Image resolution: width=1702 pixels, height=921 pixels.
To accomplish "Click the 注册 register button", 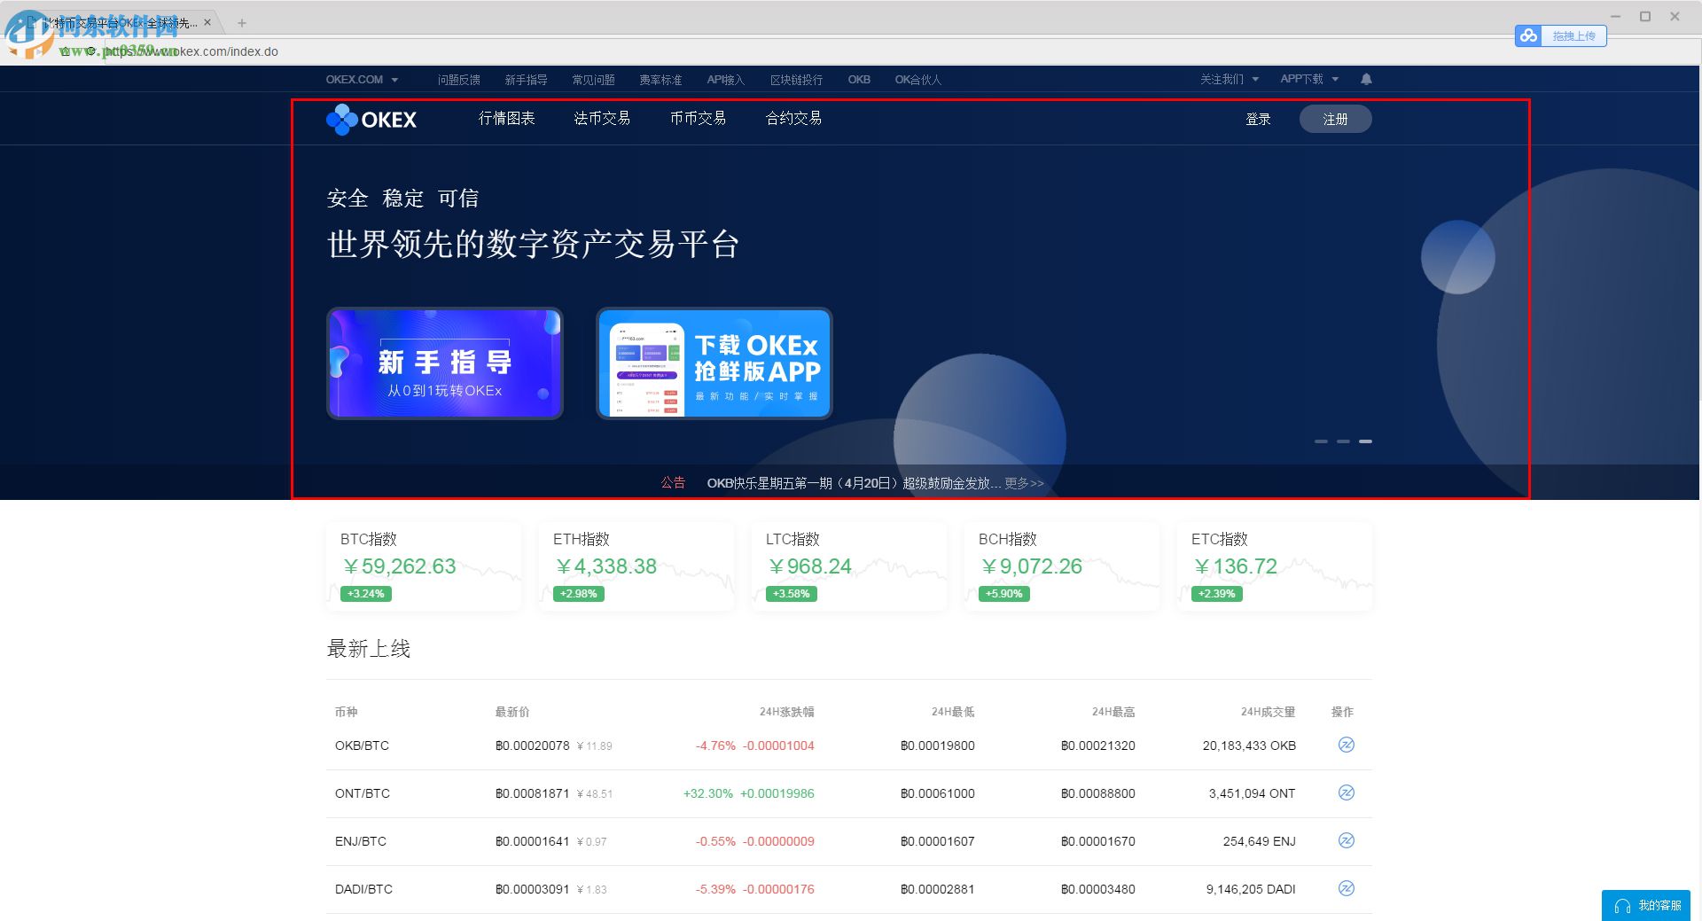I will (1335, 119).
